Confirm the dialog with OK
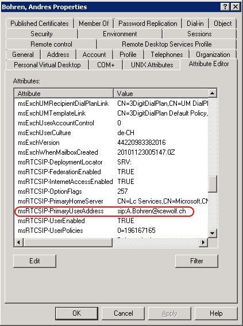The width and height of the screenshot is (243, 326). [76, 313]
